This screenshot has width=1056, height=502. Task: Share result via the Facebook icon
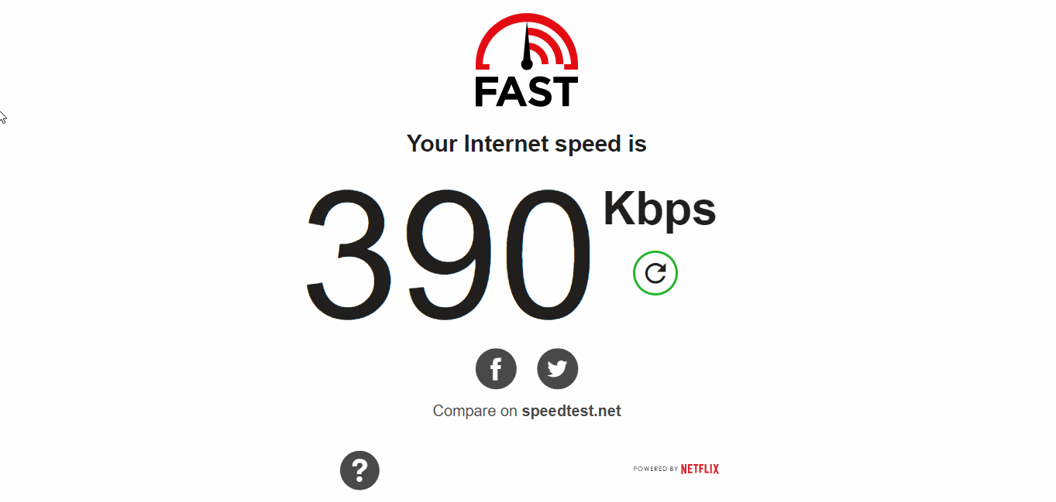tap(496, 369)
